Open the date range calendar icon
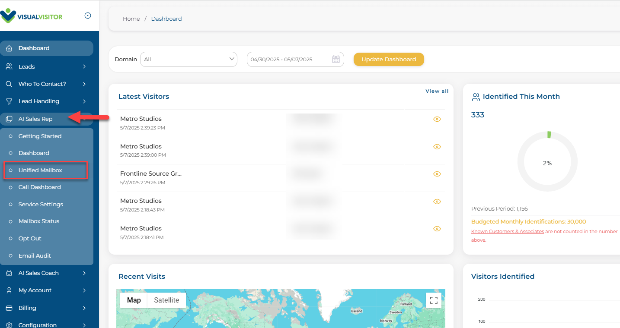The height and width of the screenshot is (328, 620). tap(336, 60)
